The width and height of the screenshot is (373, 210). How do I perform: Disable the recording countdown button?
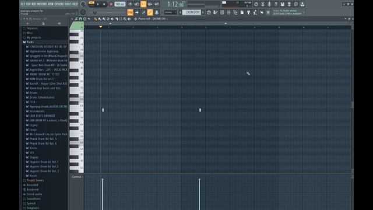coord(143,4)
